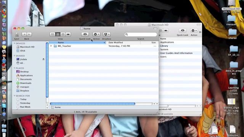Open Firefox from the Dock
Image resolution: width=244 pixels, height=137 pixels.
[x=4, y=11]
